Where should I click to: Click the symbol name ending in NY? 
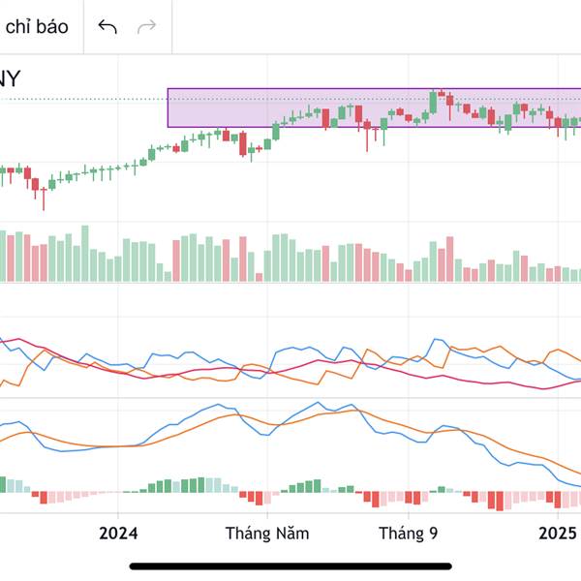[9, 78]
